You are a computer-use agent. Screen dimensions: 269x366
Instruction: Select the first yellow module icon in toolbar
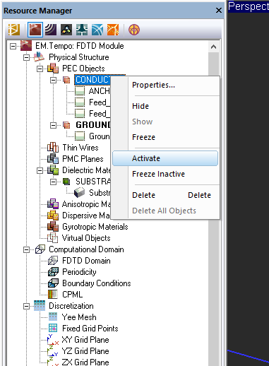tap(13, 30)
